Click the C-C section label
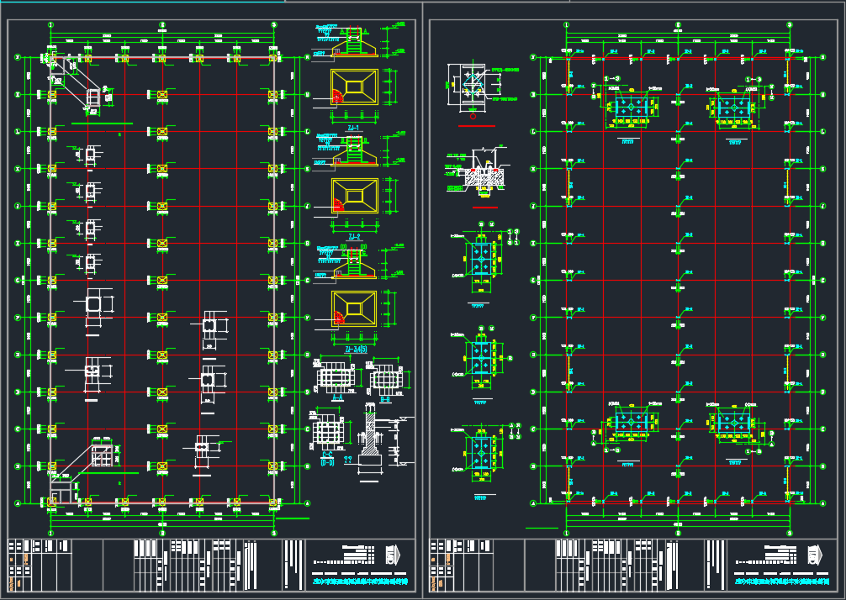 click(327, 455)
